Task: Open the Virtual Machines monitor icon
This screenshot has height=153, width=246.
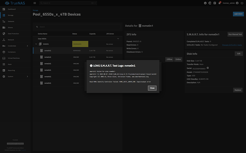Action: [4, 58]
